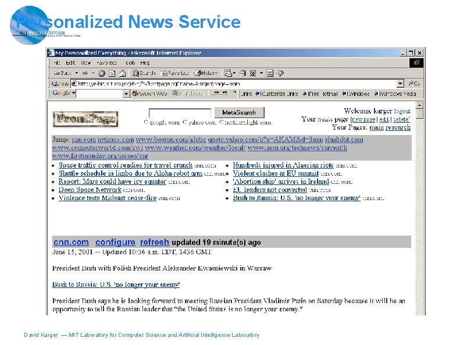Image resolution: width=460 pixels, height=345 pixels.
Task: Click the Print icon in the toolbar
Action: (x=243, y=73)
